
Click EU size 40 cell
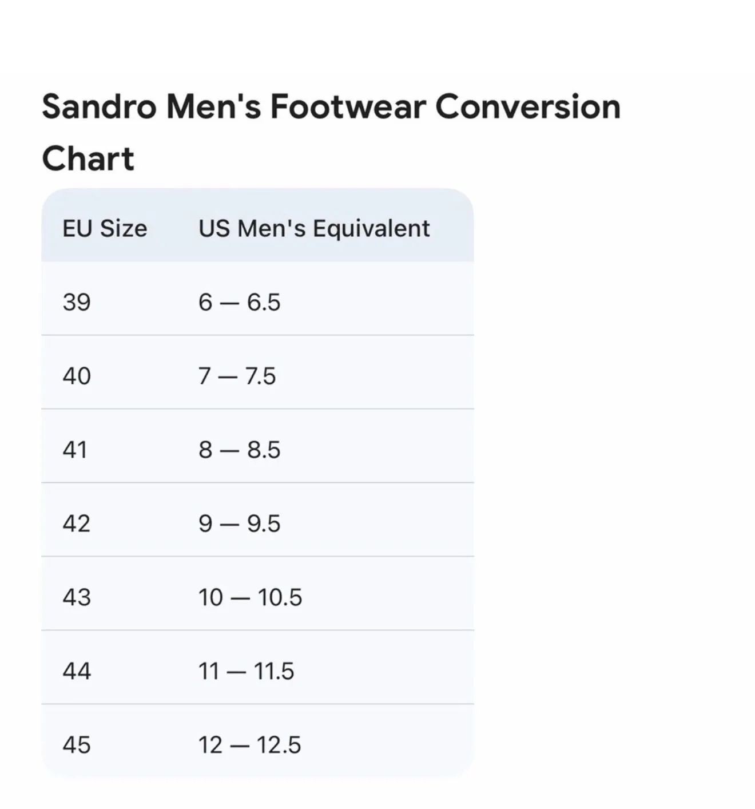point(77,376)
